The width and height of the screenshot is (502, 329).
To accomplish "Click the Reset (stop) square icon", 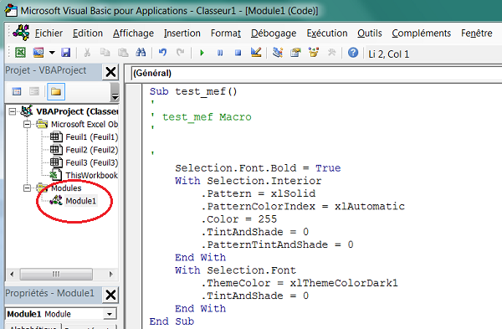I will 238,53.
